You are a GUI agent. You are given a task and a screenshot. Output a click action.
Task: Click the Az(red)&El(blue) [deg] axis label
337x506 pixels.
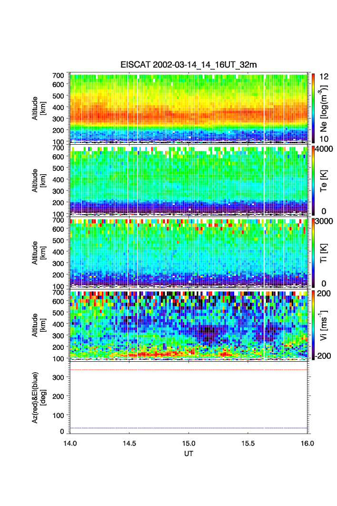(38, 397)
